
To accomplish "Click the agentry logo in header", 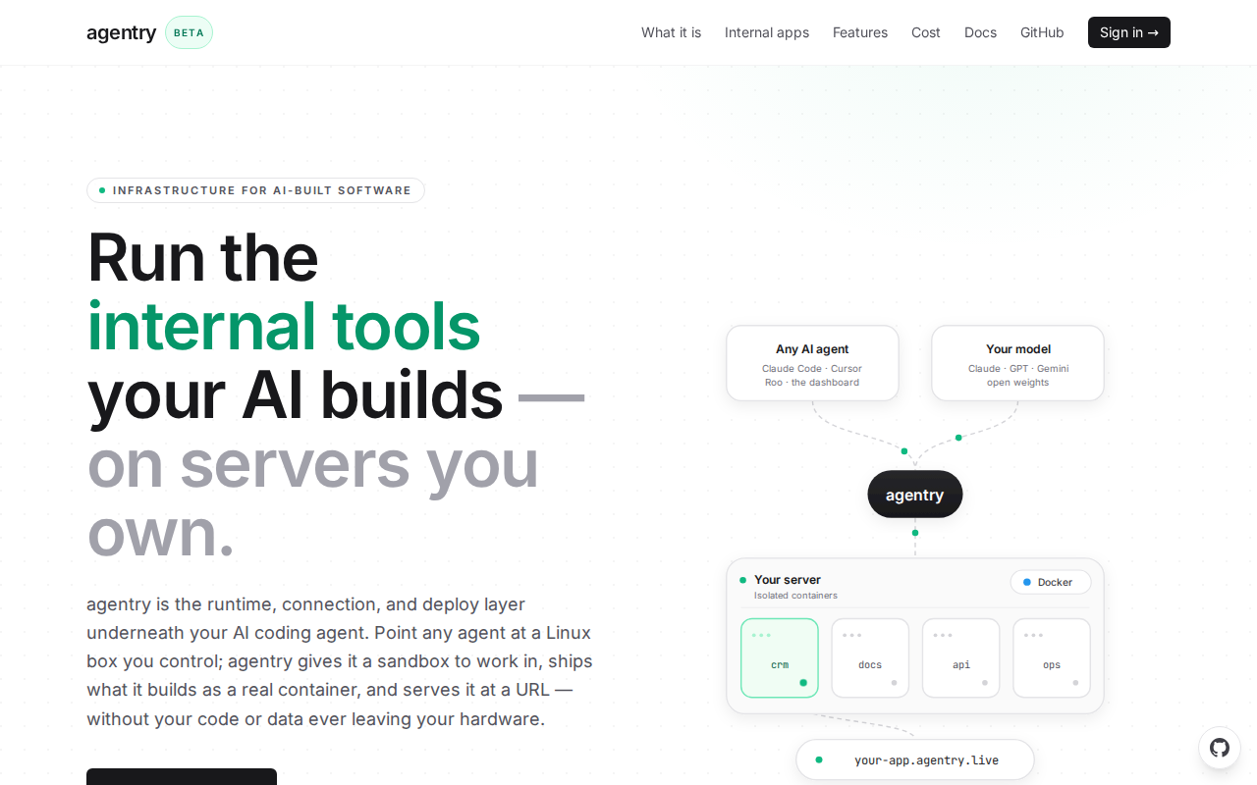I will pyautogui.click(x=121, y=32).
